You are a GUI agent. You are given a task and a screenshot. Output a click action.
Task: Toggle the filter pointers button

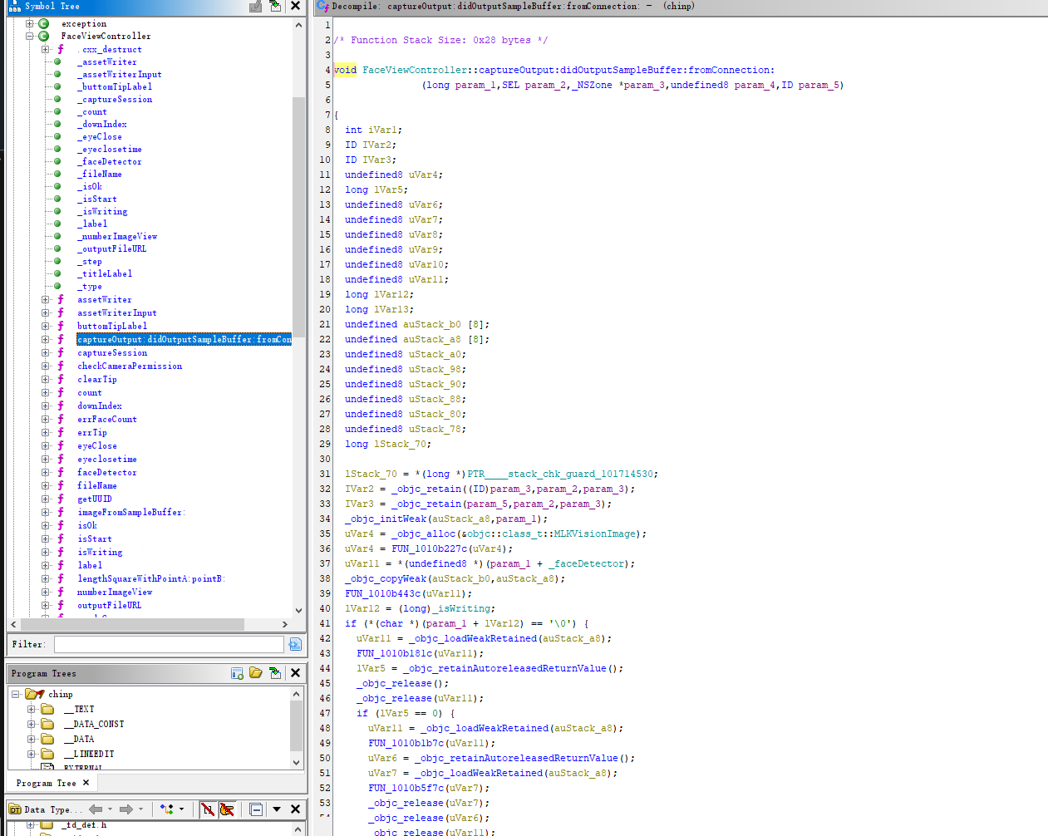pyautogui.click(x=226, y=809)
